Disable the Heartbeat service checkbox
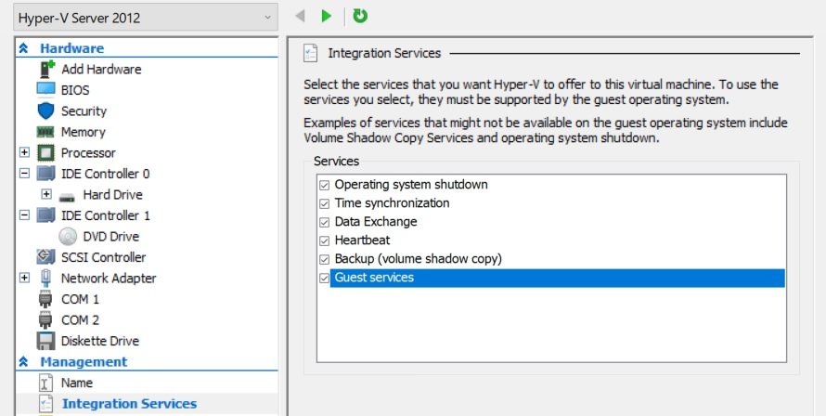826x416 pixels. pyautogui.click(x=325, y=240)
